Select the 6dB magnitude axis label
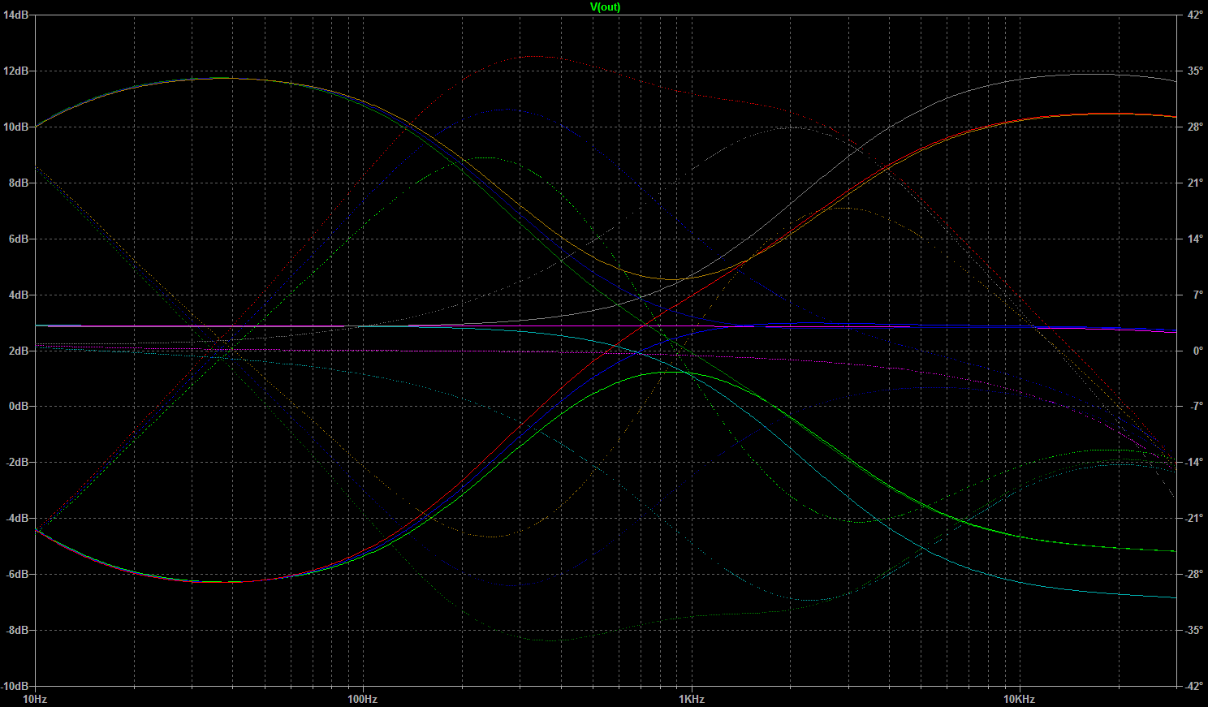Image resolution: width=1208 pixels, height=707 pixels. pos(18,239)
